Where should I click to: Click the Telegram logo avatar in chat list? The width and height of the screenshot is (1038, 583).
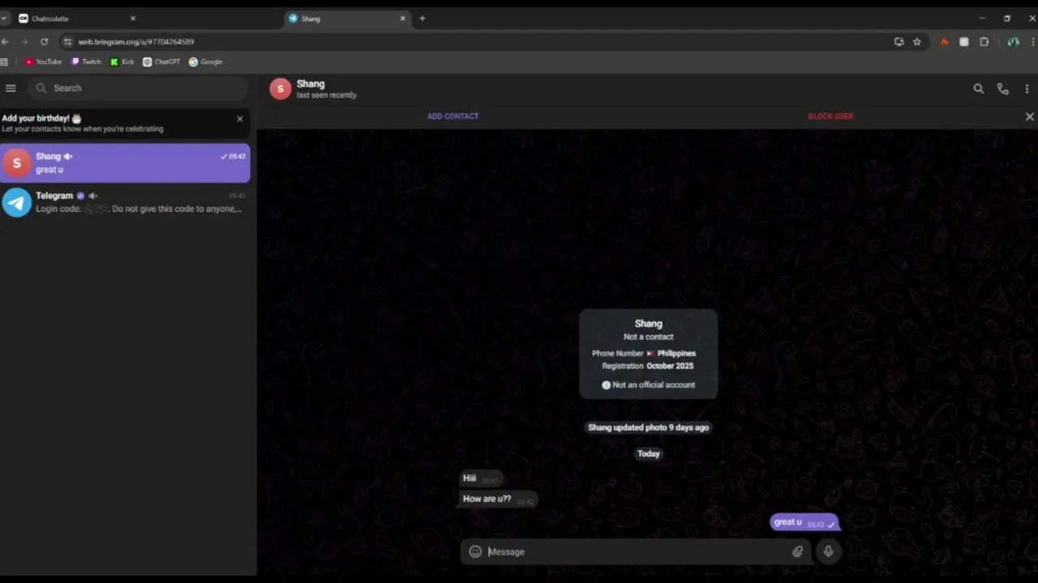click(x=17, y=202)
